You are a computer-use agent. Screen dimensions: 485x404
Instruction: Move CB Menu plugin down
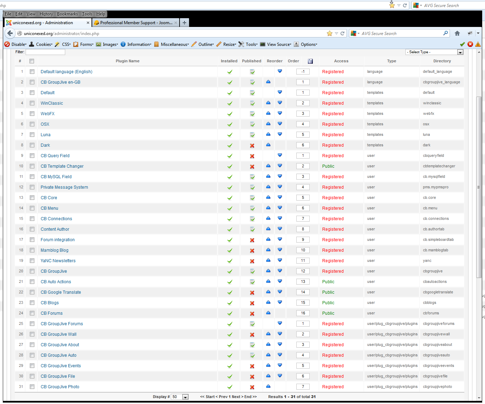point(280,208)
